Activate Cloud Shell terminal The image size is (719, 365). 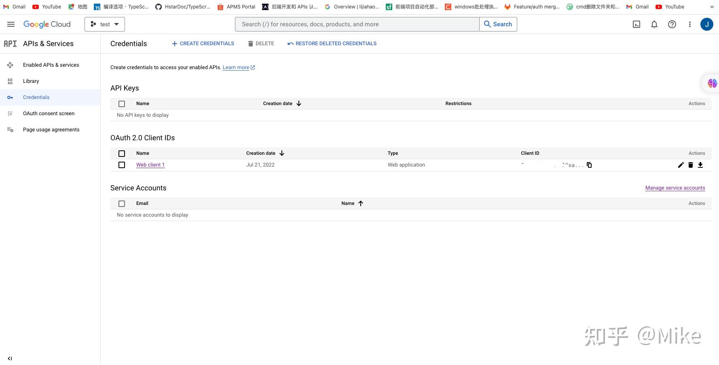[636, 24]
